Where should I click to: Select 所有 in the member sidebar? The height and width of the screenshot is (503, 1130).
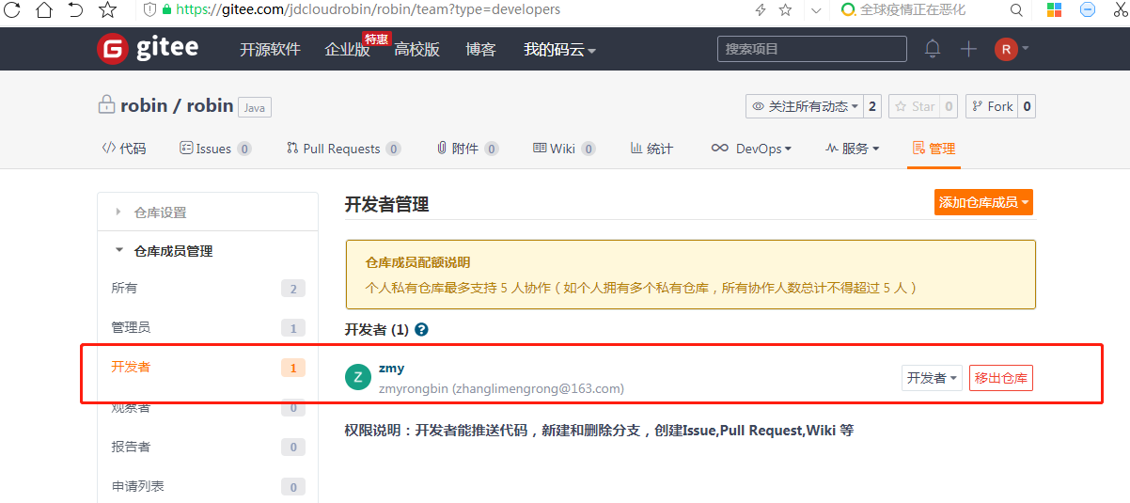click(x=208, y=289)
